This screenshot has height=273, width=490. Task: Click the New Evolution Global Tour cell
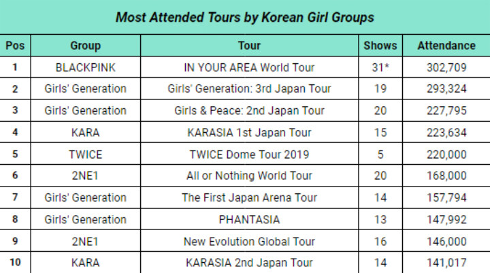(x=249, y=242)
